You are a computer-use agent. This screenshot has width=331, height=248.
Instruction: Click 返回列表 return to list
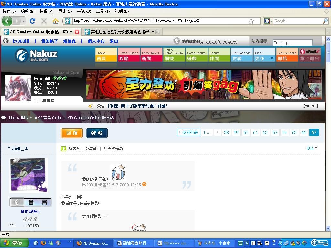(x=189, y=132)
